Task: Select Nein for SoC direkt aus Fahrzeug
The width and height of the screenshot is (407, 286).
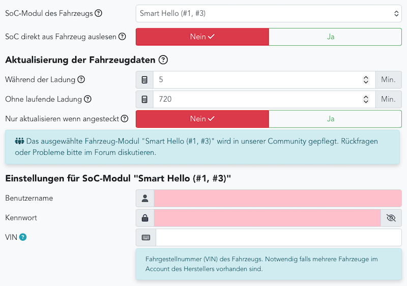Action: click(x=202, y=37)
